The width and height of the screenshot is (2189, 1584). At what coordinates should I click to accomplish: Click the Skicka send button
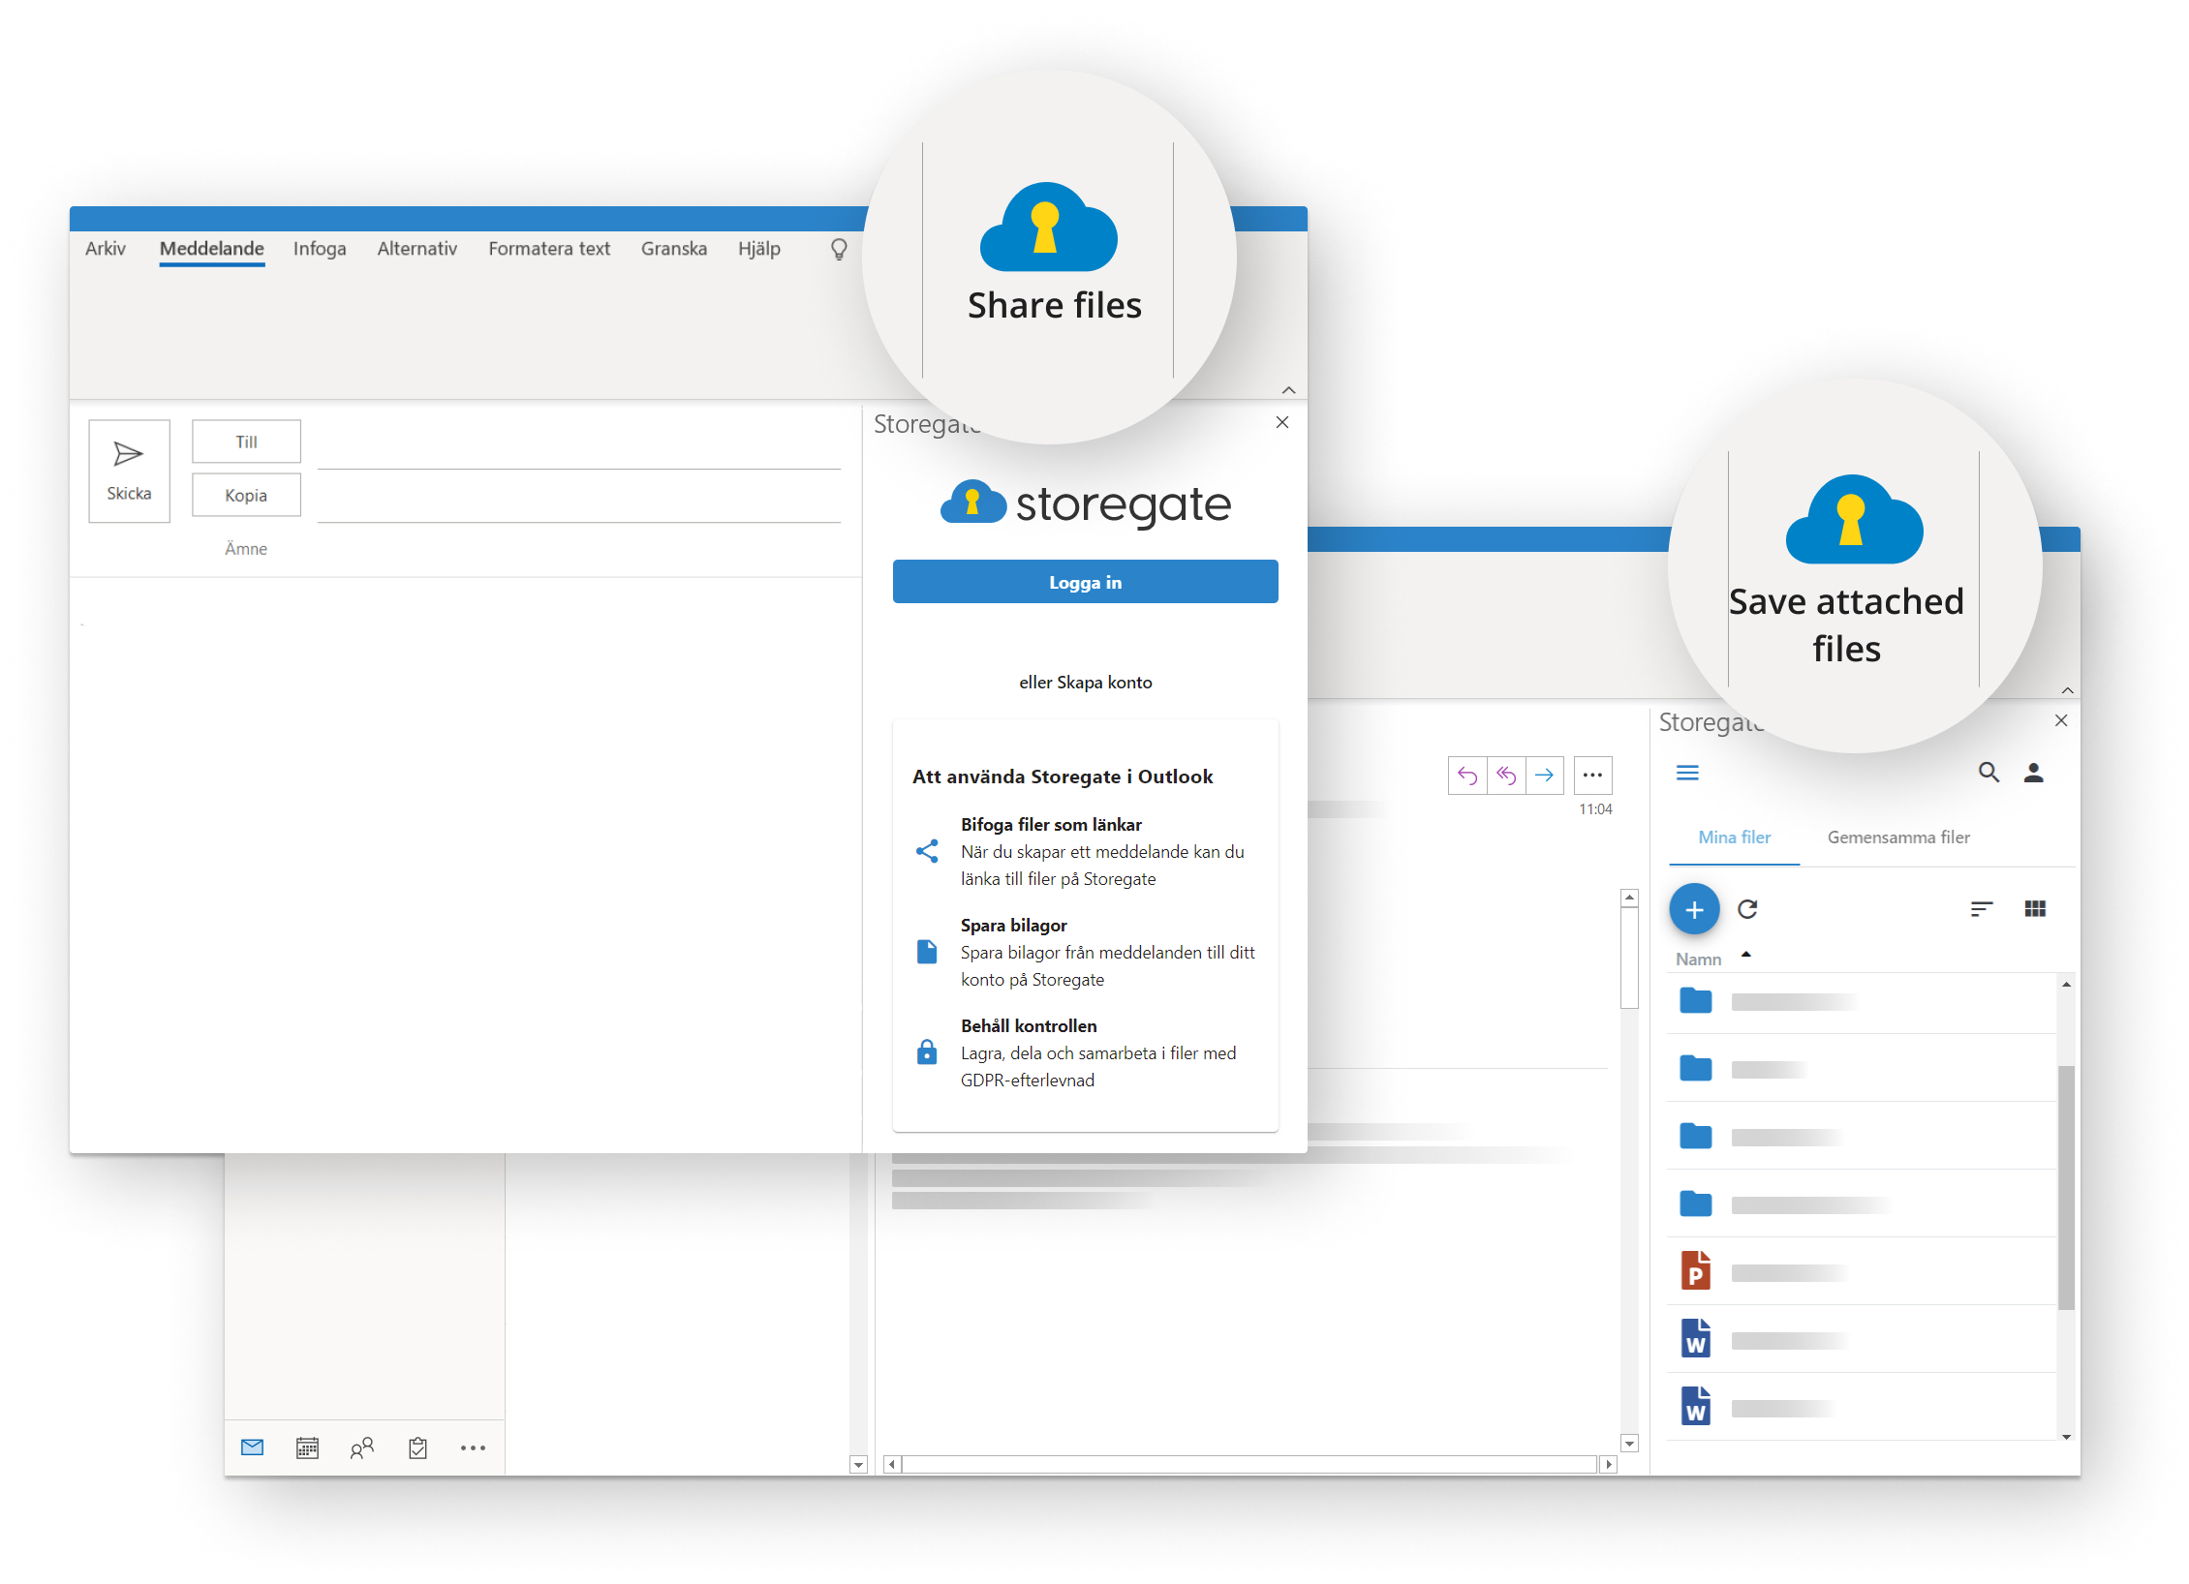(x=129, y=472)
